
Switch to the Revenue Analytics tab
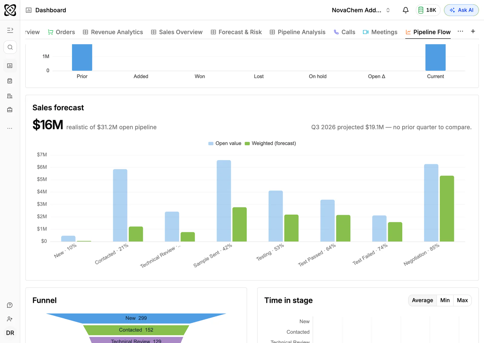[113, 32]
